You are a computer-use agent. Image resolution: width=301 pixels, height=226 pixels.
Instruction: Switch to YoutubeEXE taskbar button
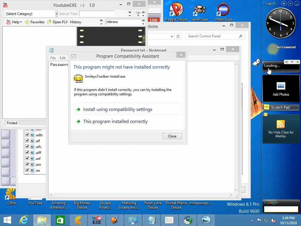point(96,220)
